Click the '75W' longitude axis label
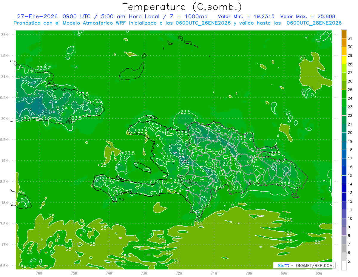The height and width of the screenshot is (277, 358). pyautogui.click(x=74, y=273)
